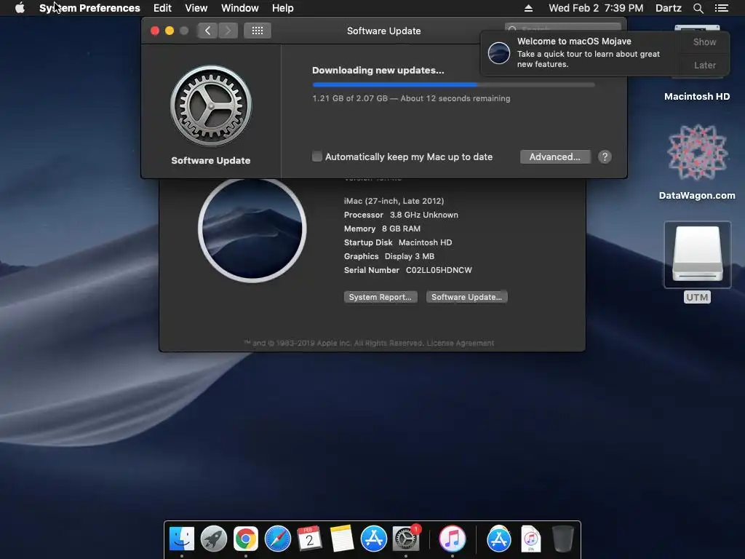Click the Advanced... button
Viewport: 745px width, 559px height.
(555, 157)
